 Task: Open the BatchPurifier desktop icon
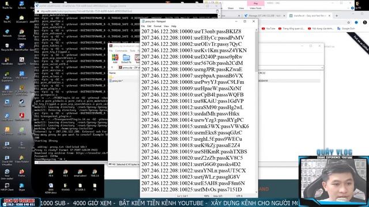click(22, 47)
